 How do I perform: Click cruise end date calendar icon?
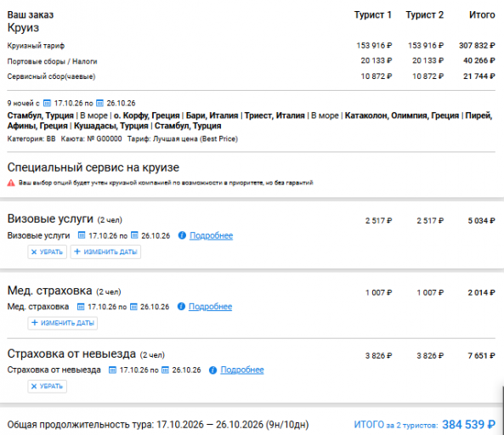pyautogui.click(x=100, y=103)
